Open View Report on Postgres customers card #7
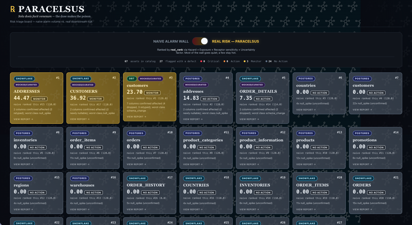Screen dimensions: 412x225 click(362, 110)
